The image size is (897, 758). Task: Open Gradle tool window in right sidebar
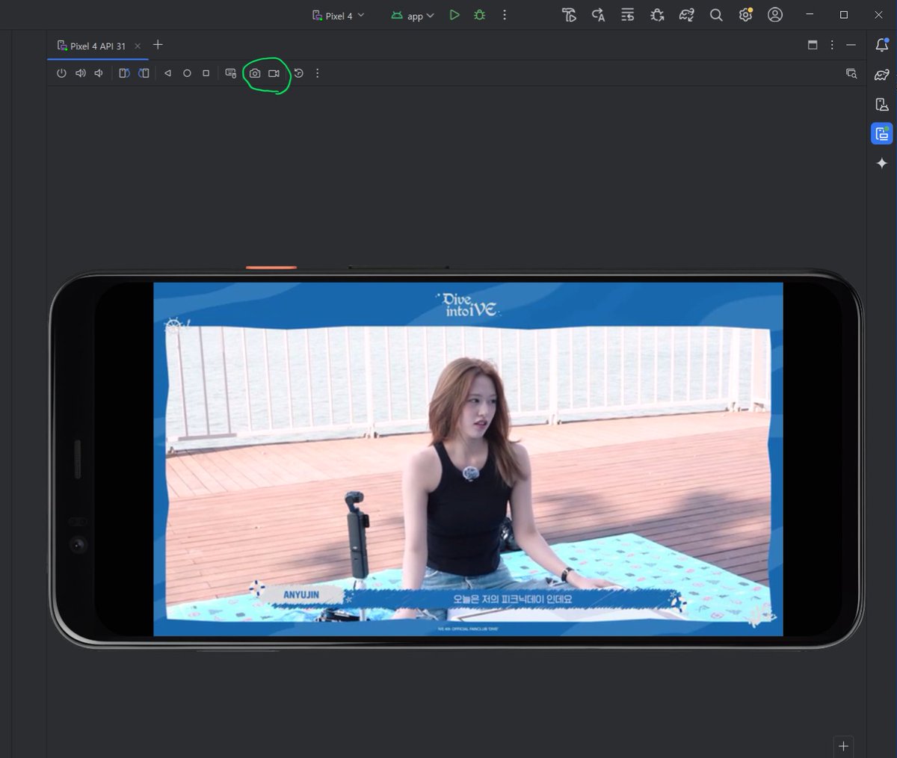[x=882, y=75]
